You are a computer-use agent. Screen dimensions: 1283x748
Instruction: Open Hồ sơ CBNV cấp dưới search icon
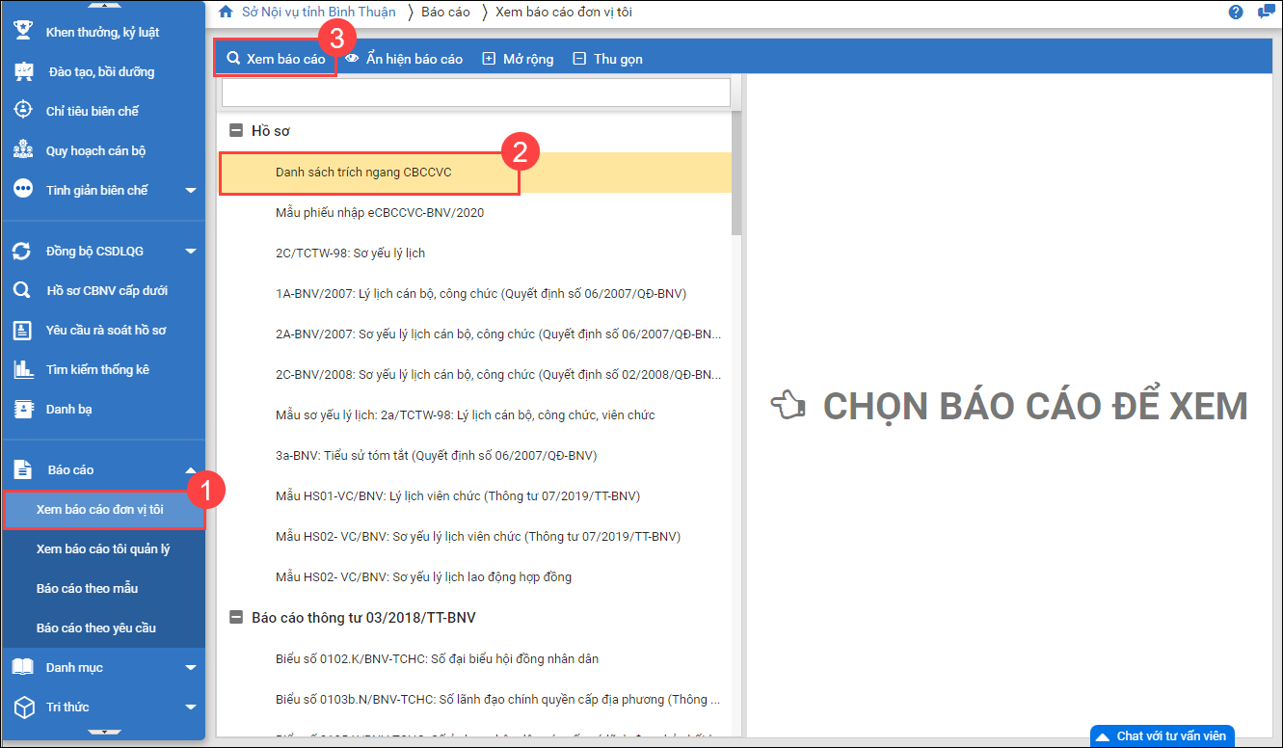pyautogui.click(x=22, y=290)
